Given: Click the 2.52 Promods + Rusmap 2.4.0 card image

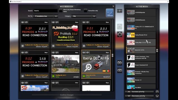Looking at the screenshot, I should tap(35, 64).
